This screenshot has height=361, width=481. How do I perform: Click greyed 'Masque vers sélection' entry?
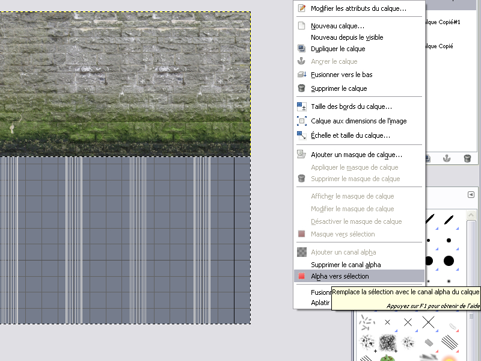click(359, 234)
